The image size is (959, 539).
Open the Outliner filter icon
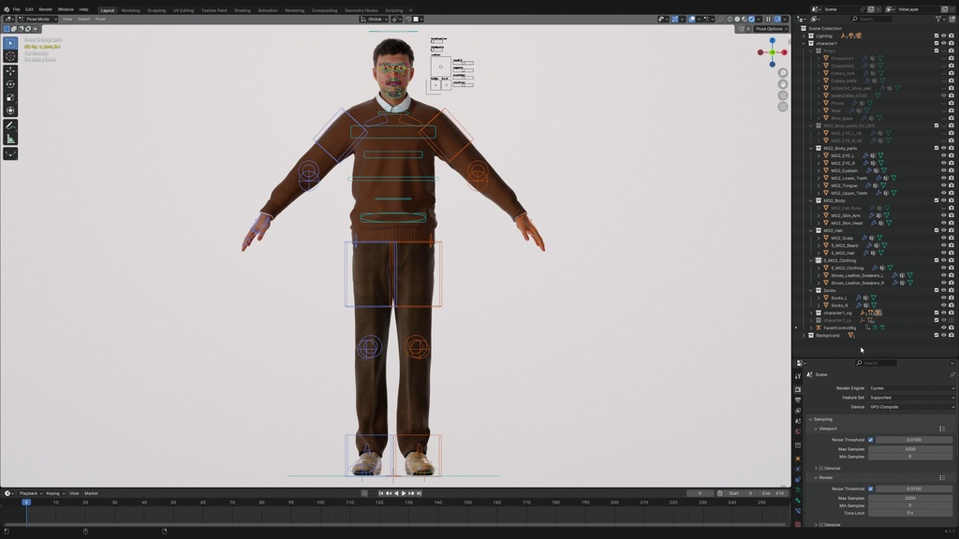937,18
